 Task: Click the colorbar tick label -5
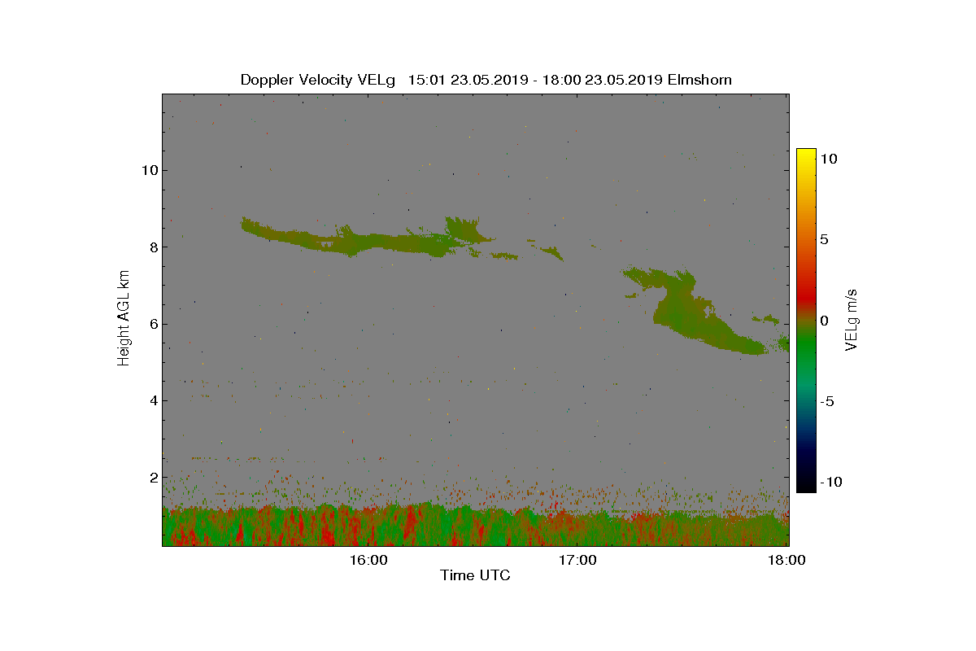pos(826,401)
